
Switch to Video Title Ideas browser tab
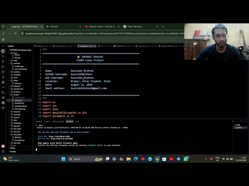coord(140,27)
